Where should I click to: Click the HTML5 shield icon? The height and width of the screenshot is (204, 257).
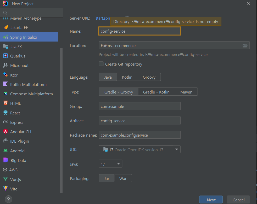point(5,103)
